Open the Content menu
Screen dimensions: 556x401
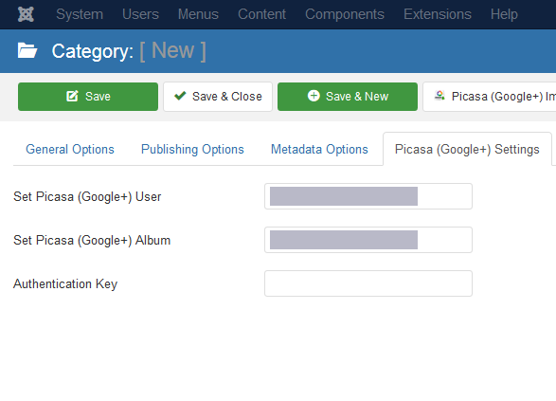[261, 14]
